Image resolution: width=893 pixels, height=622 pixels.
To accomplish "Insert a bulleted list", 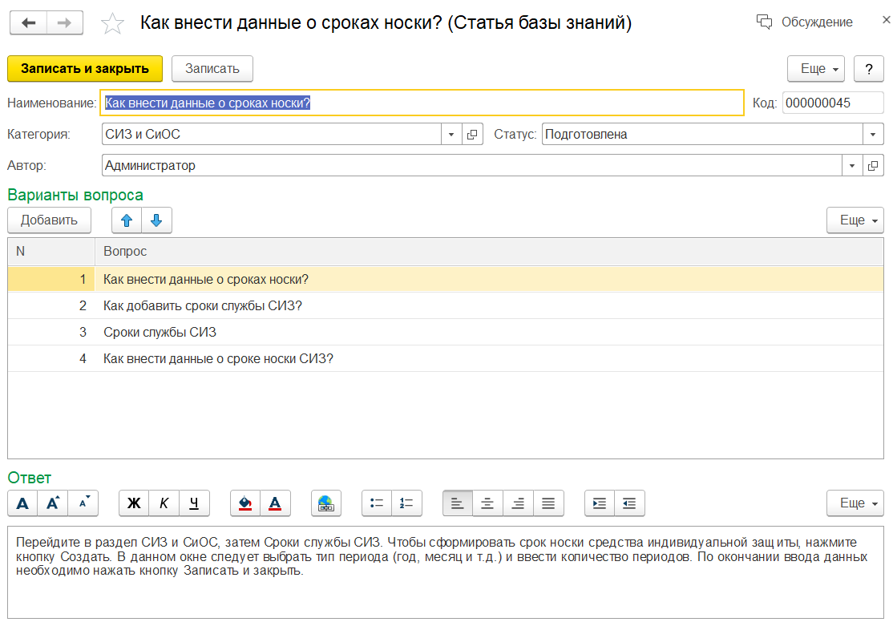I will pos(376,503).
